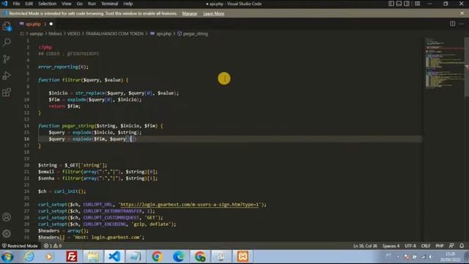Click the Visual Studio Code taskbar icon
The width and height of the screenshot is (469, 264).
point(114,257)
